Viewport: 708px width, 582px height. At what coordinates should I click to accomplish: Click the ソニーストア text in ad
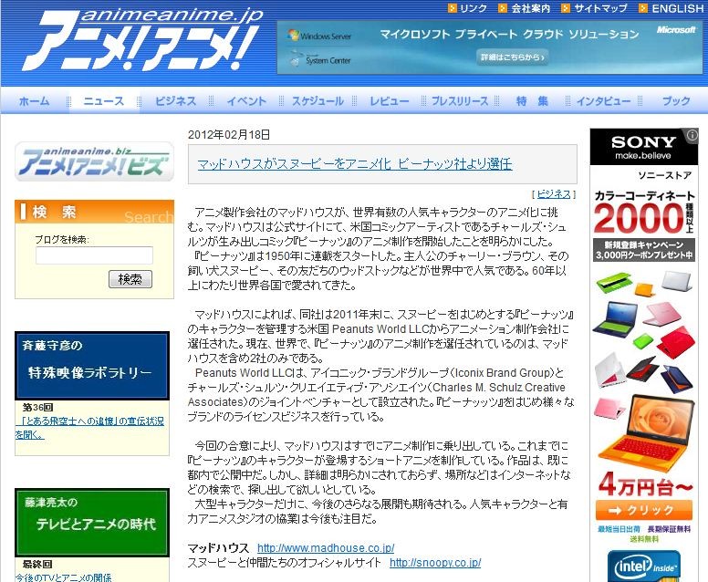click(x=664, y=175)
